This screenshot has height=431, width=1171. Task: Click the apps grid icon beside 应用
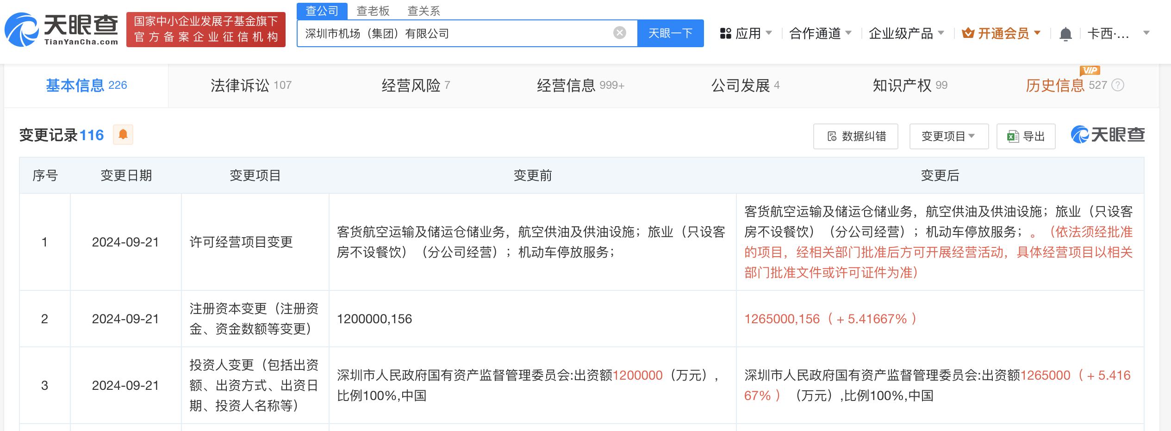pos(725,33)
